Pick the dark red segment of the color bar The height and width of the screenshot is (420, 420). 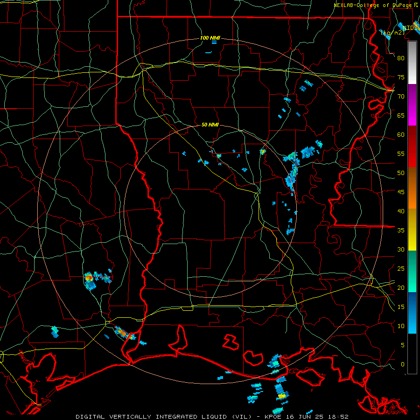412,147
